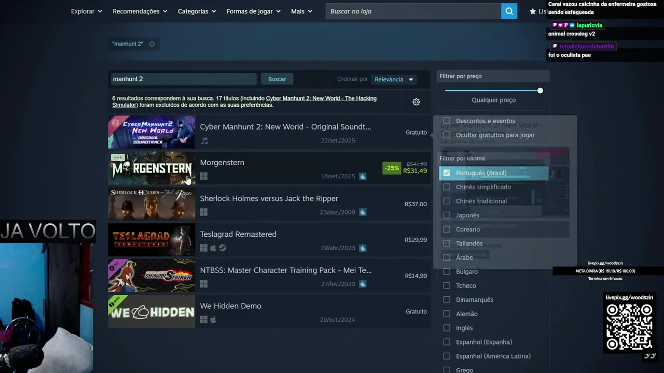
Task: Click review thumbs-up icon on Morgenstern row
Action: 363,176
